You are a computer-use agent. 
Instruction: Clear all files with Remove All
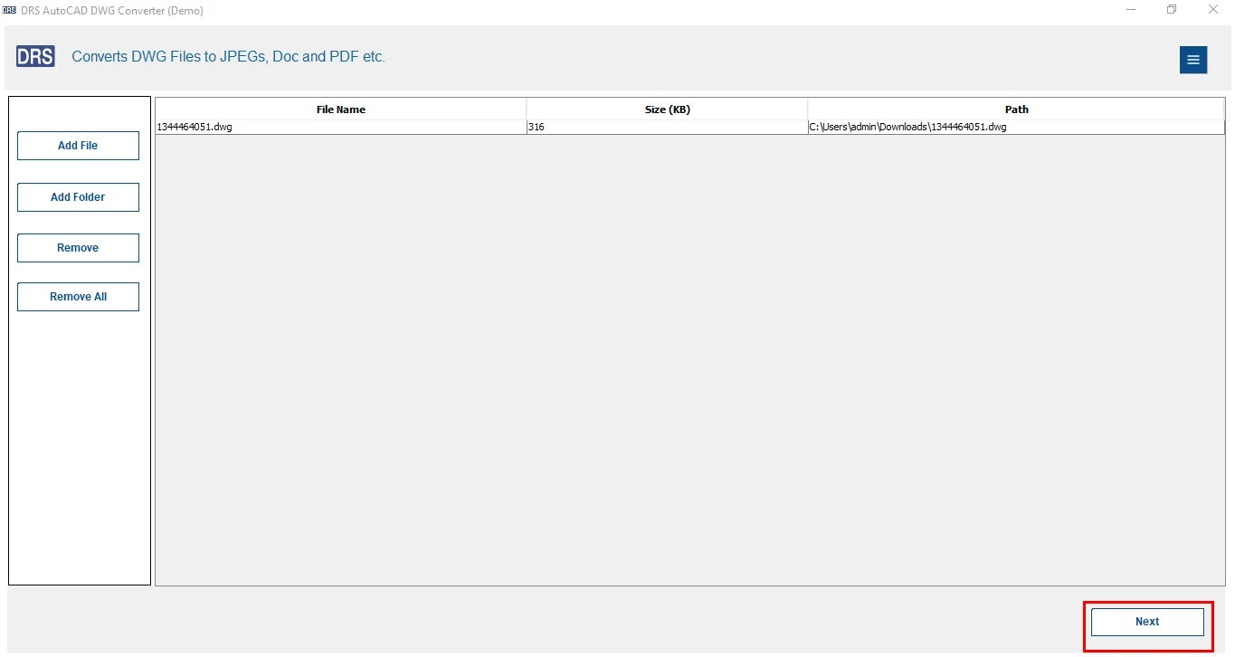point(77,296)
